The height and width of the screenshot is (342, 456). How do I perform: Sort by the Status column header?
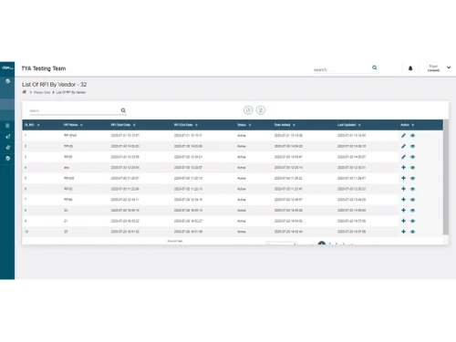coord(244,125)
